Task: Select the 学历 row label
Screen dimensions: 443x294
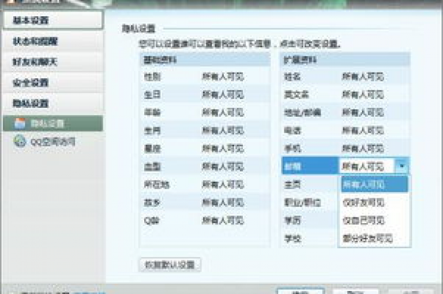Action: 292,220
